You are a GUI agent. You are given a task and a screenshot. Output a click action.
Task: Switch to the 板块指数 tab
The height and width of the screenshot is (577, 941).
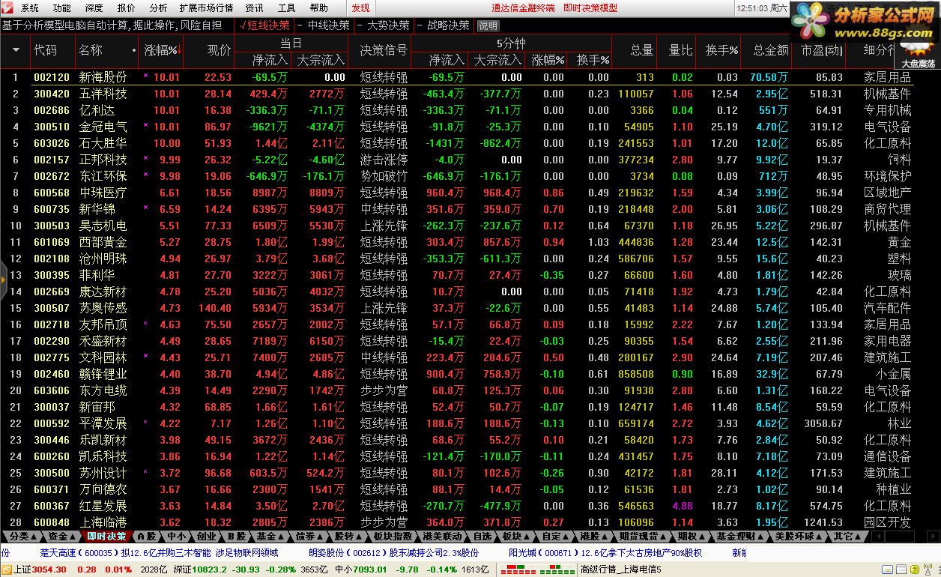coord(393,537)
